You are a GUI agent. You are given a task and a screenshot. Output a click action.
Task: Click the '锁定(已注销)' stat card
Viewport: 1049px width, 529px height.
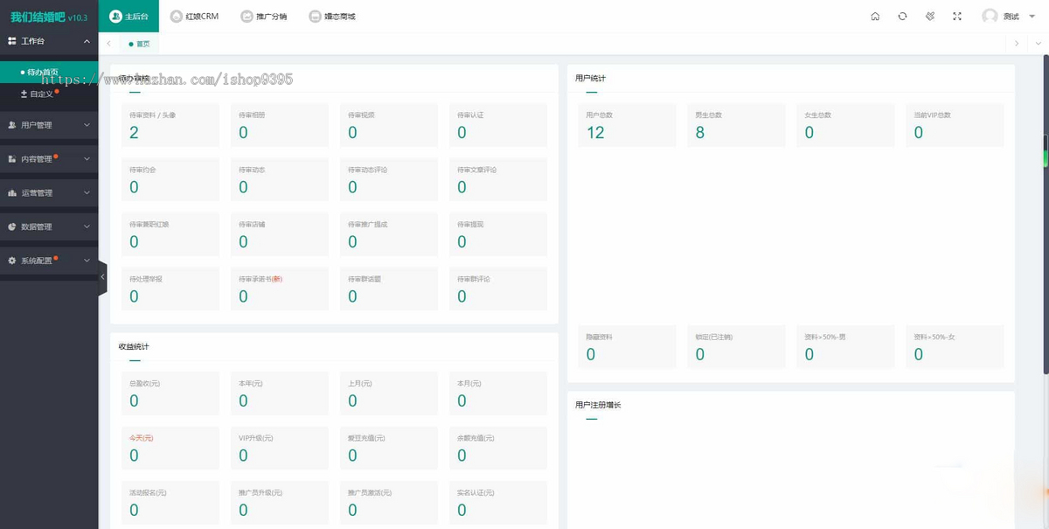click(736, 347)
